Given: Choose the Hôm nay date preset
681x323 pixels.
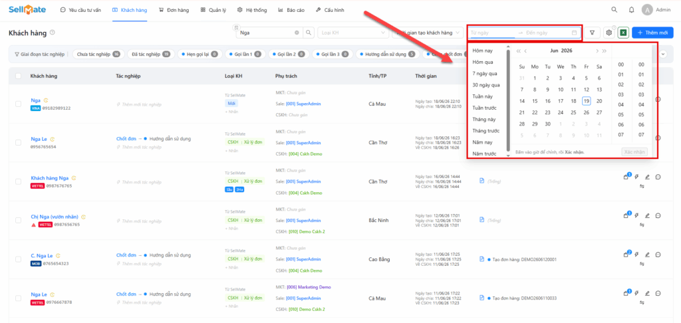Looking at the screenshot, I should 483,51.
